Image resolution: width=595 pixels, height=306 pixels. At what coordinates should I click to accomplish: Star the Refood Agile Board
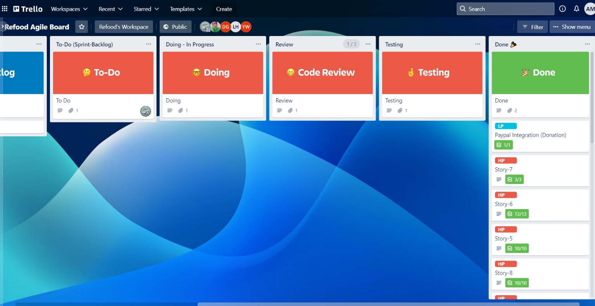point(81,27)
